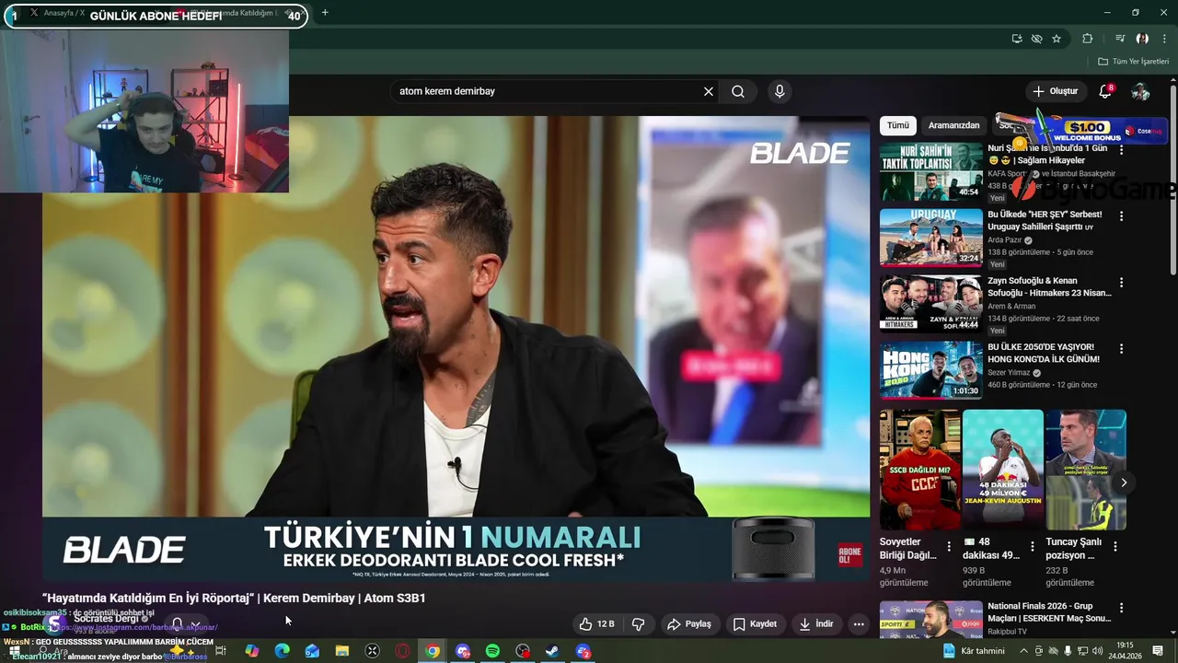This screenshot has height=663, width=1178.
Task: Click the ABONE OL badge in the video
Action: point(849,555)
